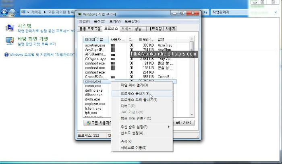Click the process list scroll up arrow
This screenshot has height=164, width=282.
coord(192,39)
